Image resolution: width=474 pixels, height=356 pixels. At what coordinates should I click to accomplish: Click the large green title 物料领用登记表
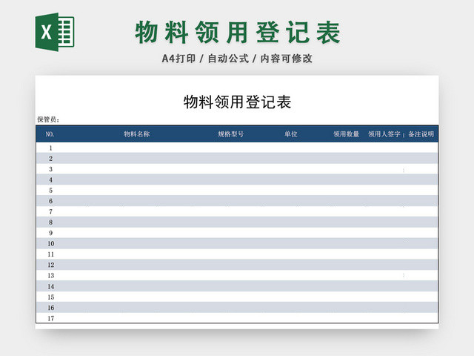(x=238, y=33)
